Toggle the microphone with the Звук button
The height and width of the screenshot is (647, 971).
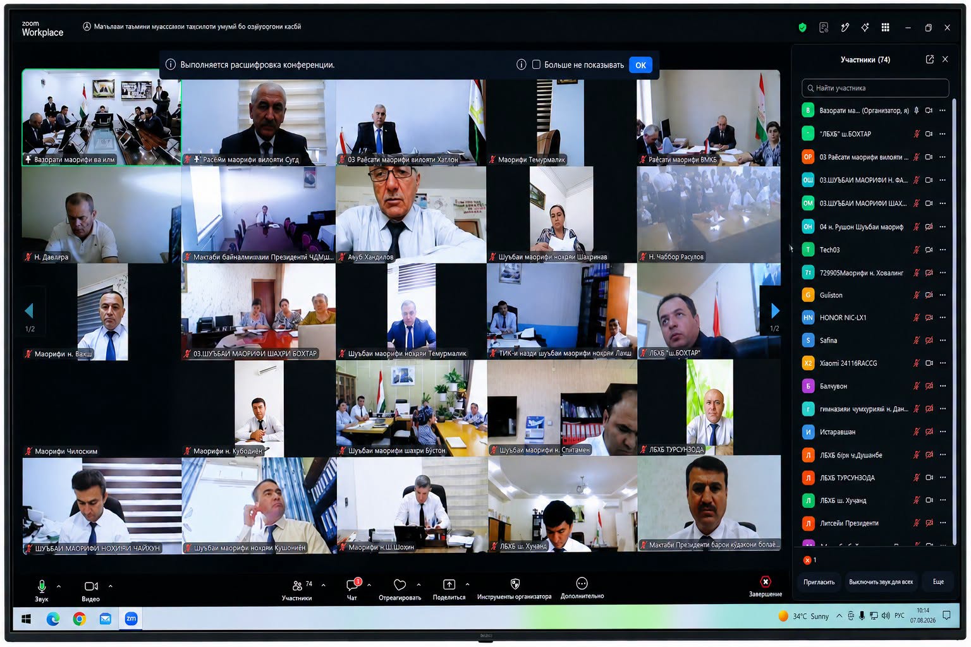point(42,590)
